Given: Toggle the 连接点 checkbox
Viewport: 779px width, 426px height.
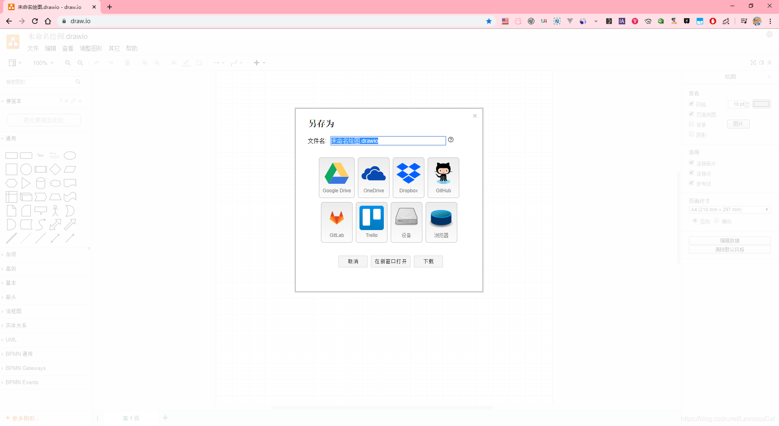Looking at the screenshot, I should point(691,173).
